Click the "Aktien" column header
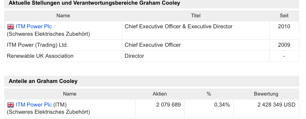 [160, 94]
